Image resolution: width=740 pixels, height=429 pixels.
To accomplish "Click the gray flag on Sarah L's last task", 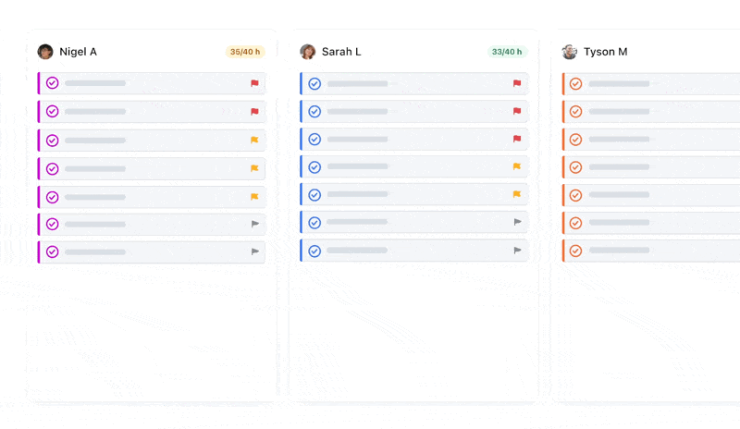I will pos(517,250).
